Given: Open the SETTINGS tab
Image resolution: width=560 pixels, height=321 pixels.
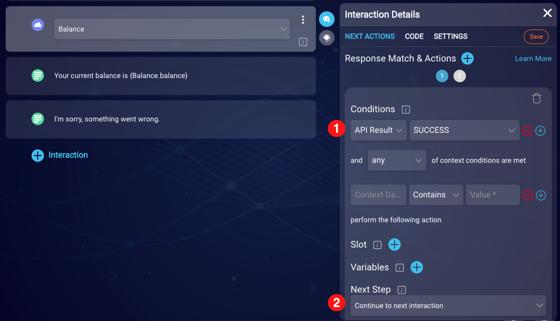Looking at the screenshot, I should click(x=450, y=36).
